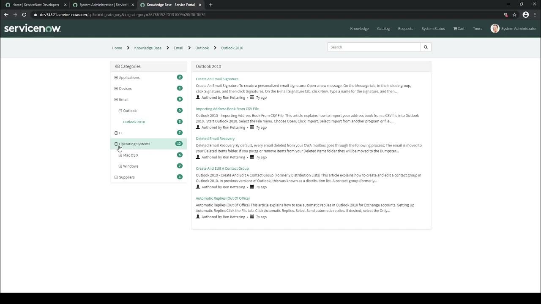Select Suppliers category label
The width and height of the screenshot is (541, 304).
127,177
